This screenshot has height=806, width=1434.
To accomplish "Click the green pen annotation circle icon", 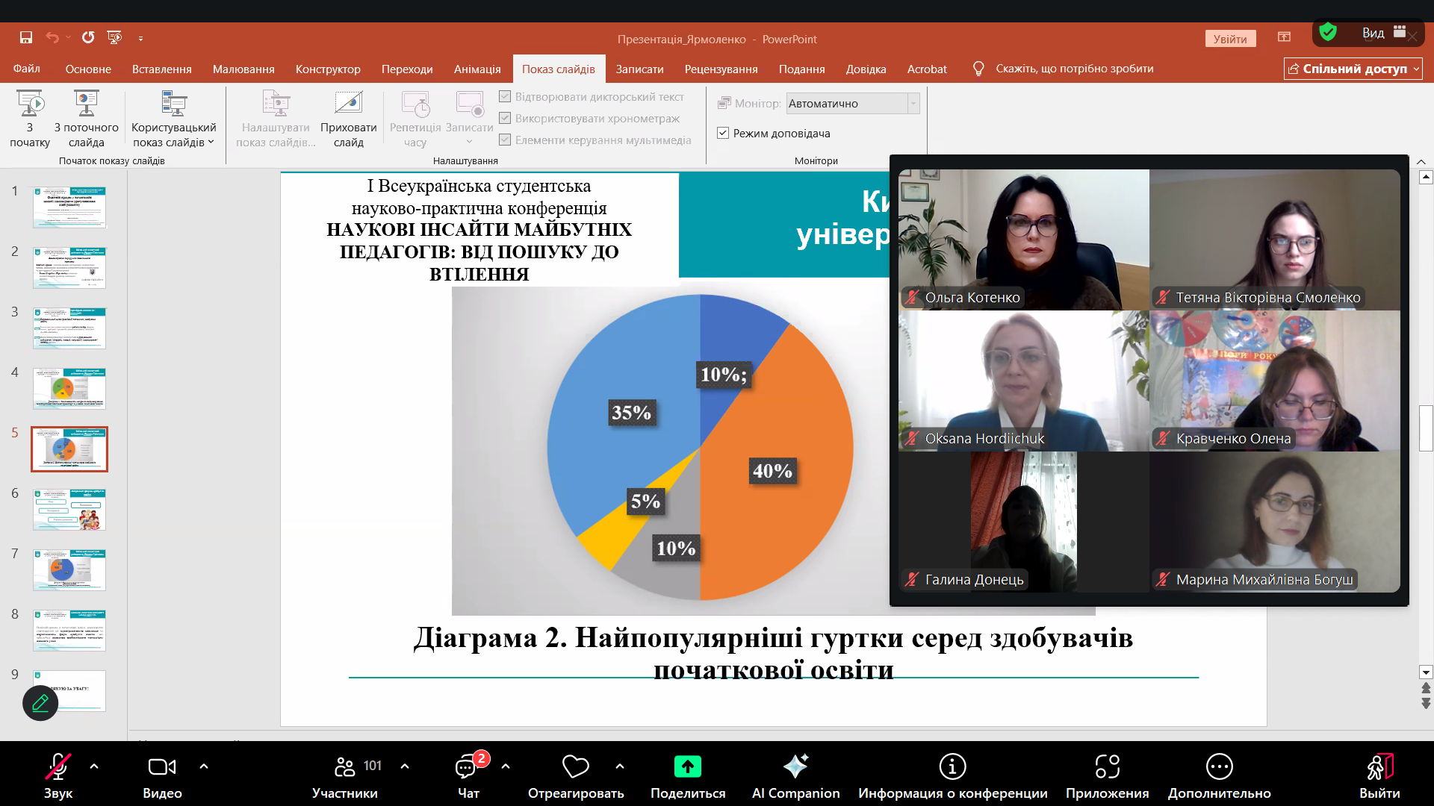I will (40, 703).
